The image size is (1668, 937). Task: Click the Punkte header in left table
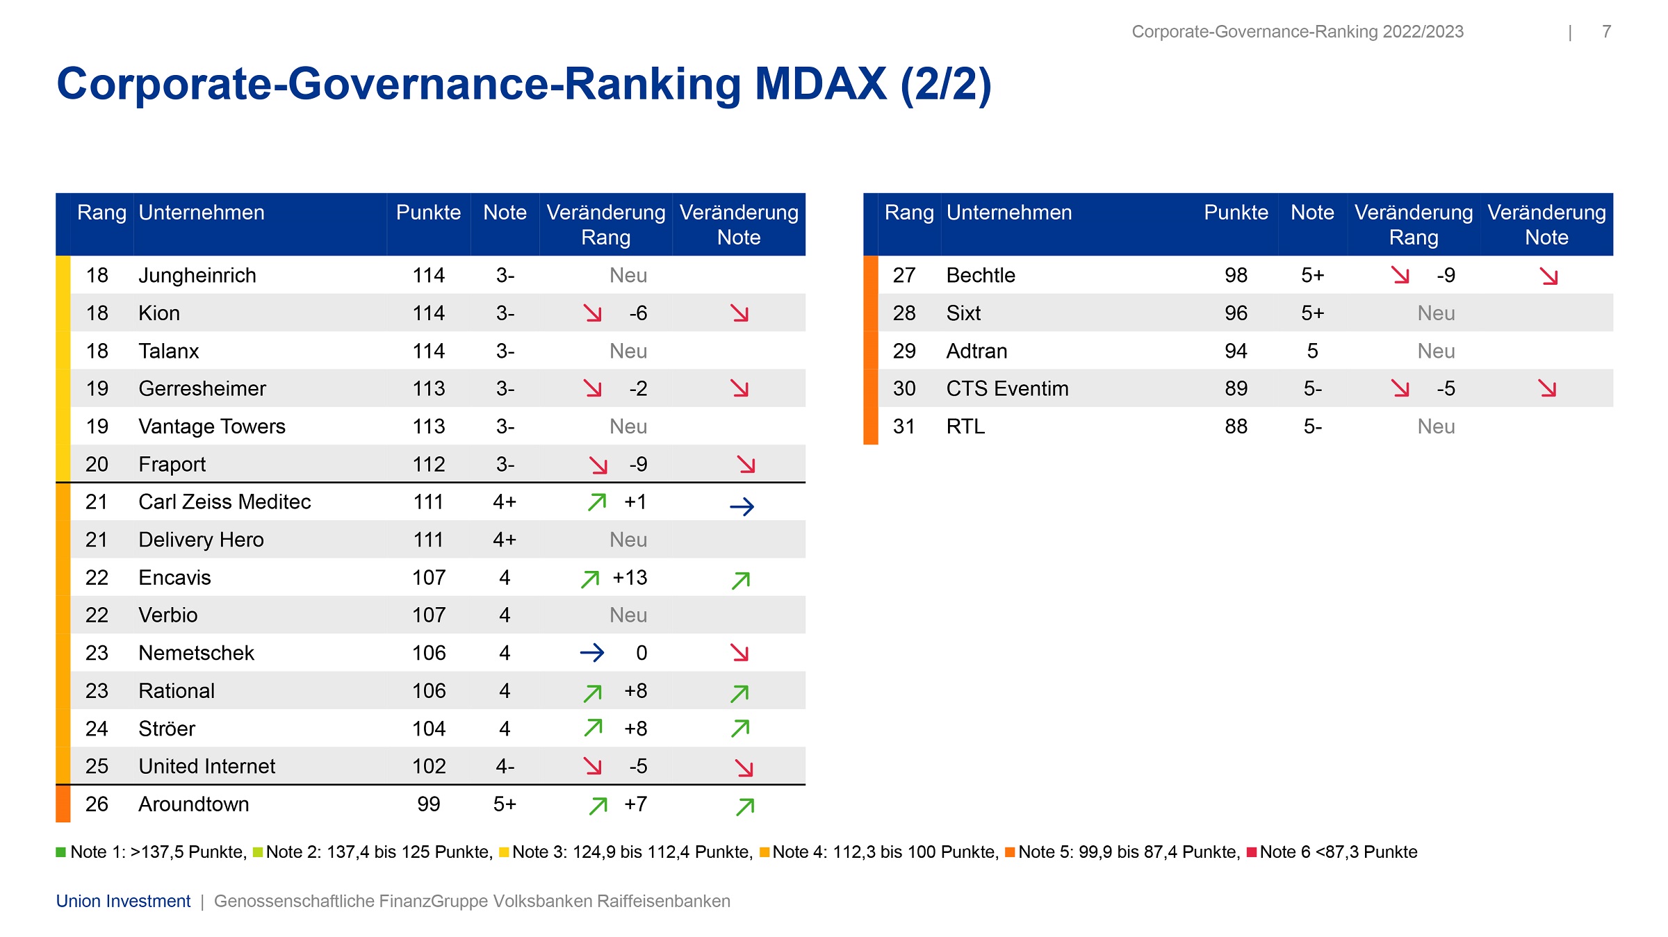click(x=428, y=213)
